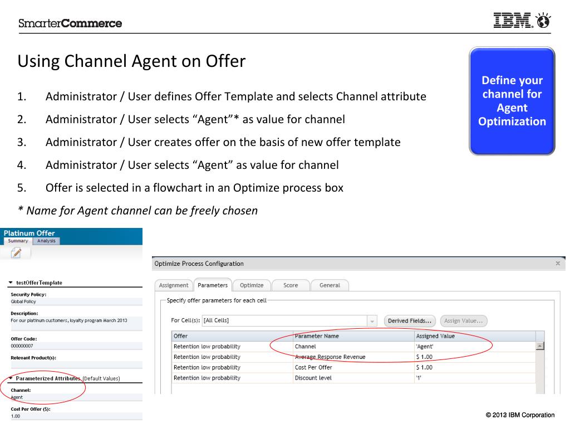
Task: Click the 'Agent' assigned value cell
Action: 475,347
